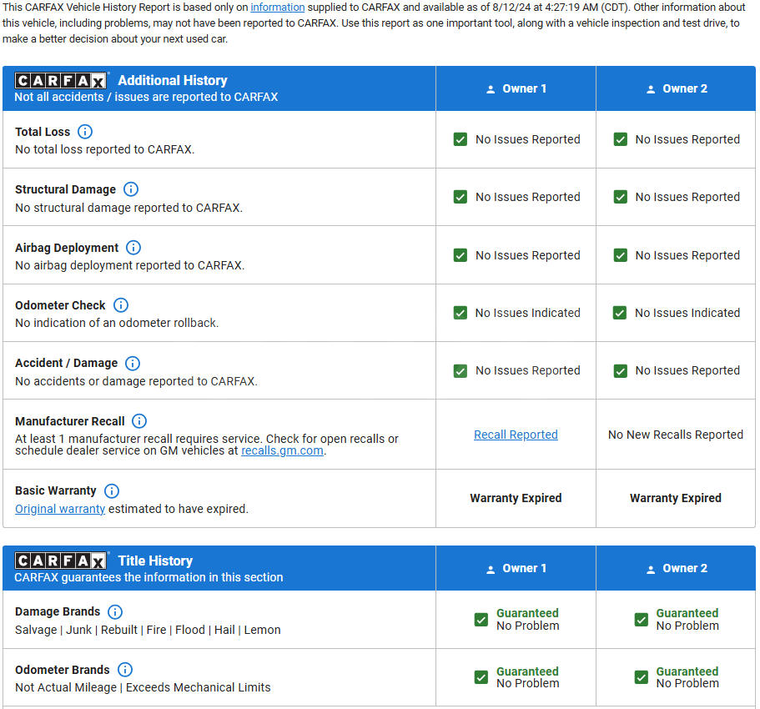Click the Odometer Check info icon
760x709 pixels.
tap(121, 305)
